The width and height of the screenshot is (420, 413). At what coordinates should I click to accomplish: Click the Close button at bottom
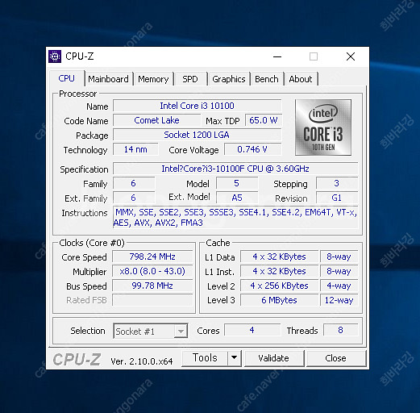click(x=335, y=358)
